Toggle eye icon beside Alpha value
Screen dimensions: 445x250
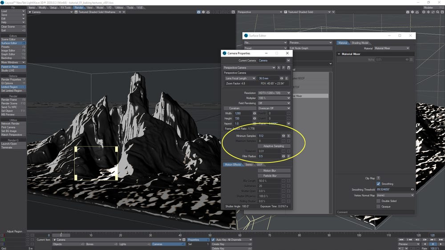[407, 60]
